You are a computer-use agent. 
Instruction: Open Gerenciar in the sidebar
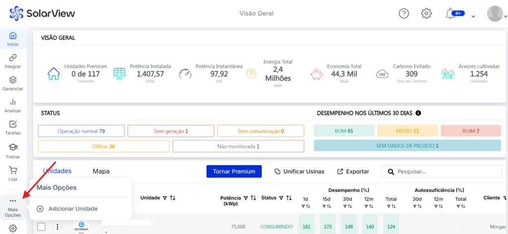pyautogui.click(x=13, y=83)
